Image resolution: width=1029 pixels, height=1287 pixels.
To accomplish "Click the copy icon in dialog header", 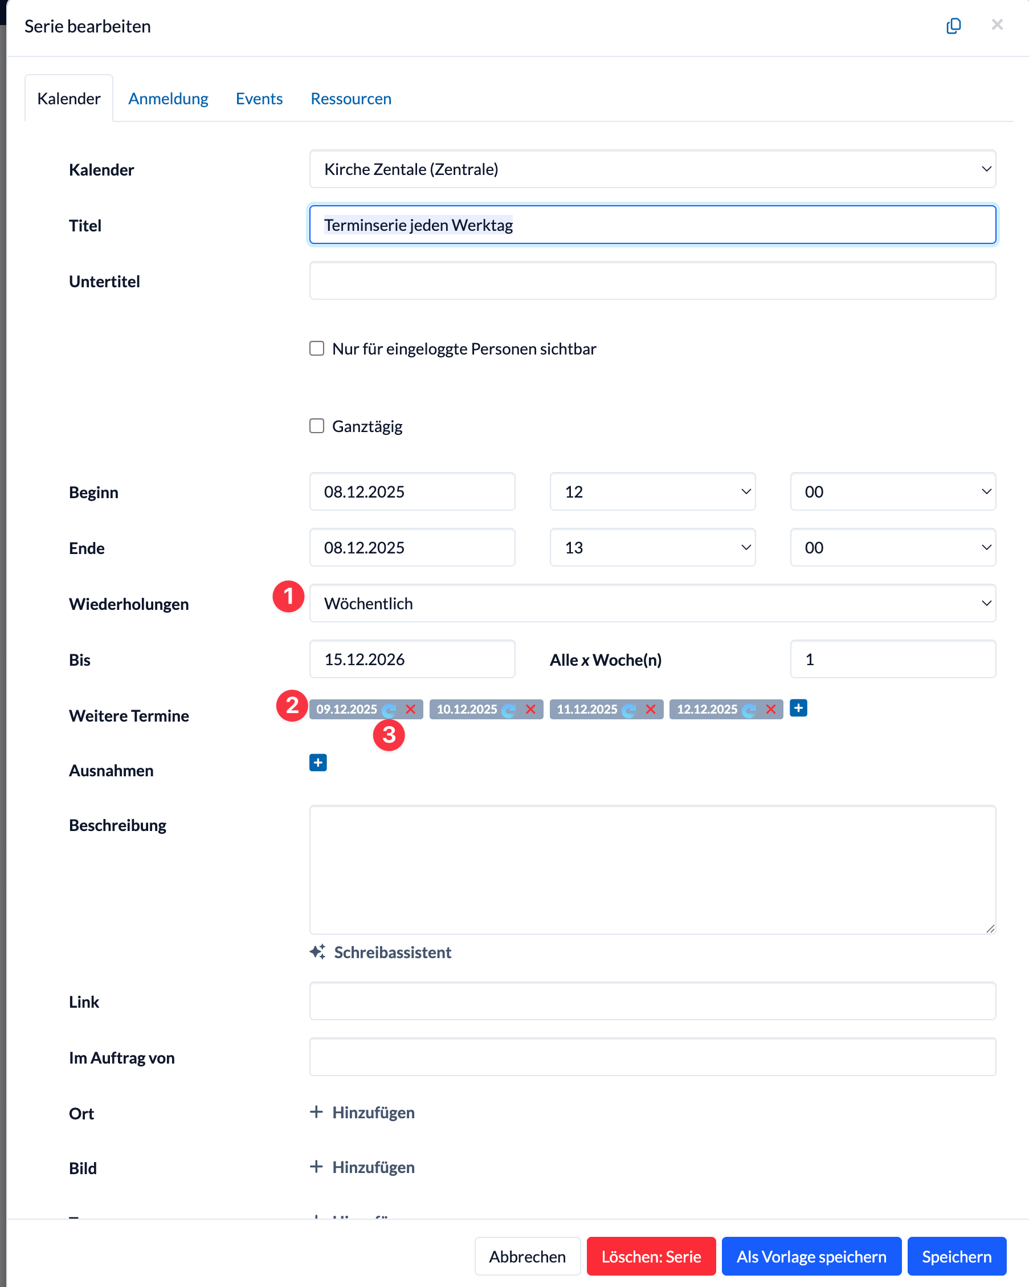I will pyautogui.click(x=953, y=26).
